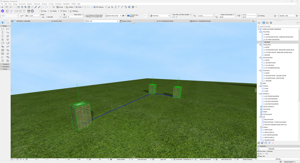Open the File menu
This screenshot has width=300, height=163.
2,4
